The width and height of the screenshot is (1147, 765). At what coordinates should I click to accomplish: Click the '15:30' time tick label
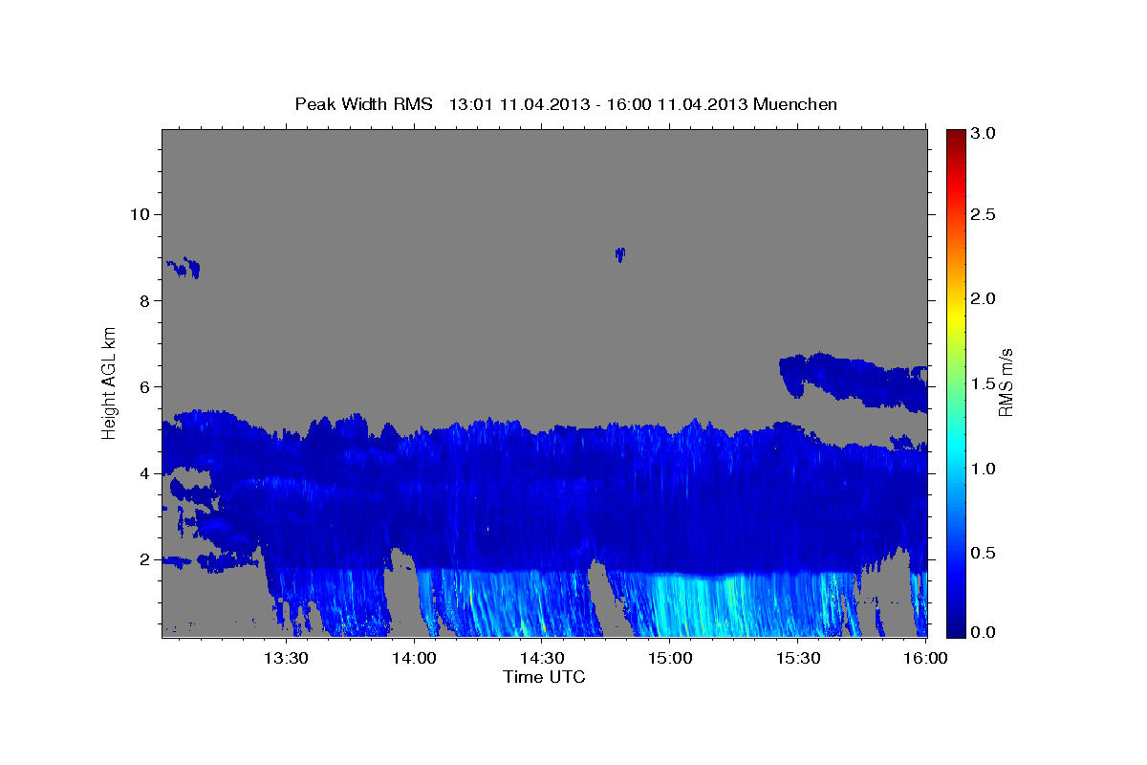(x=798, y=658)
